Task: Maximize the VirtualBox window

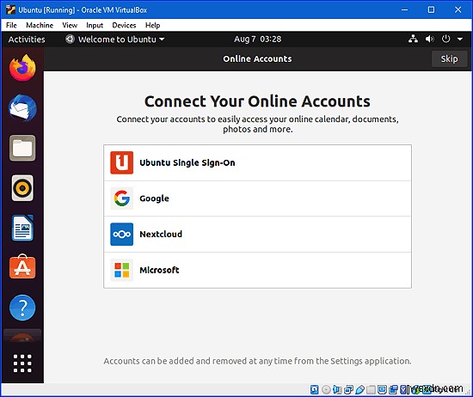Action: pos(431,9)
